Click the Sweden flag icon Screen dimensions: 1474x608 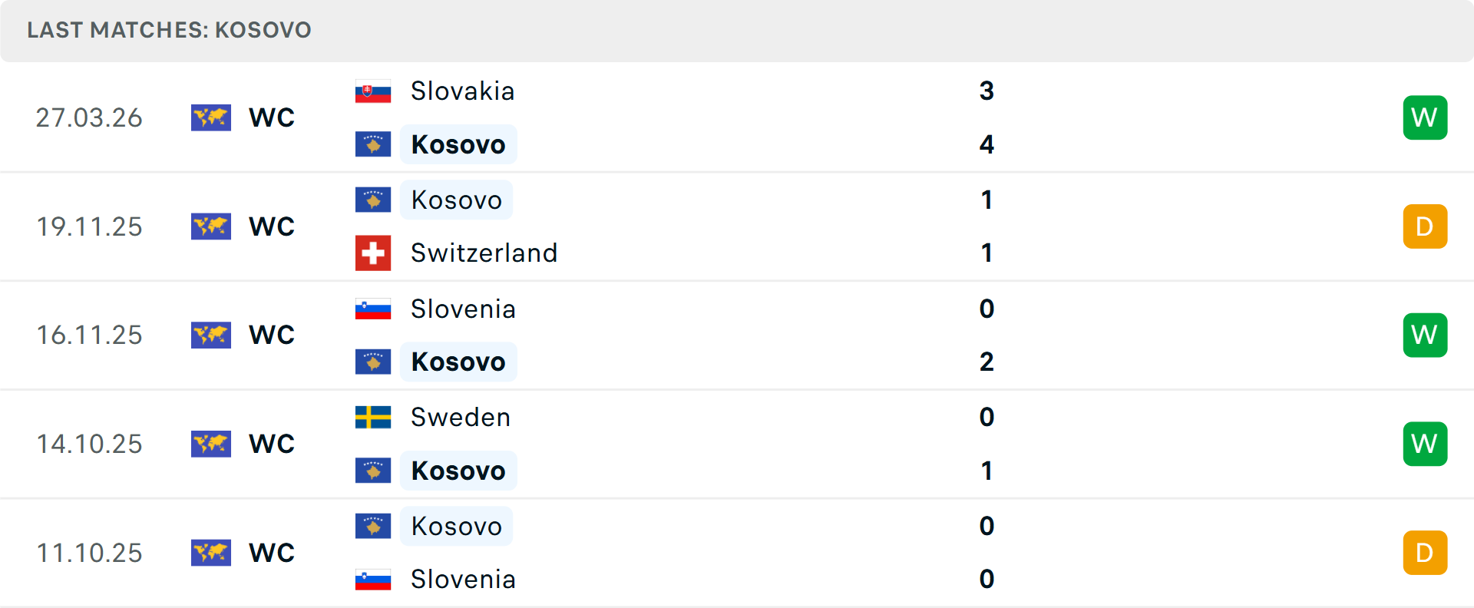[x=373, y=418]
